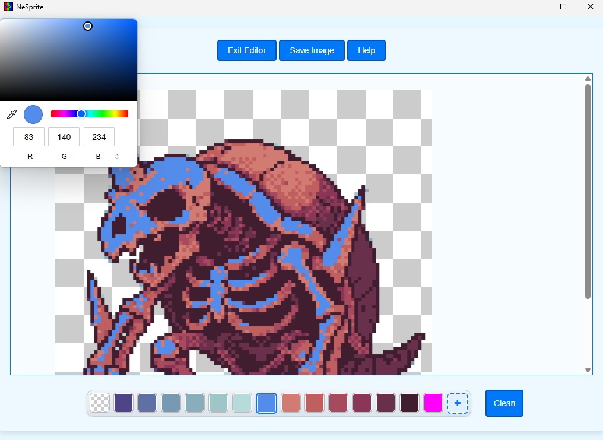Select the rose red palette swatch
This screenshot has width=603, height=440.
(x=338, y=403)
